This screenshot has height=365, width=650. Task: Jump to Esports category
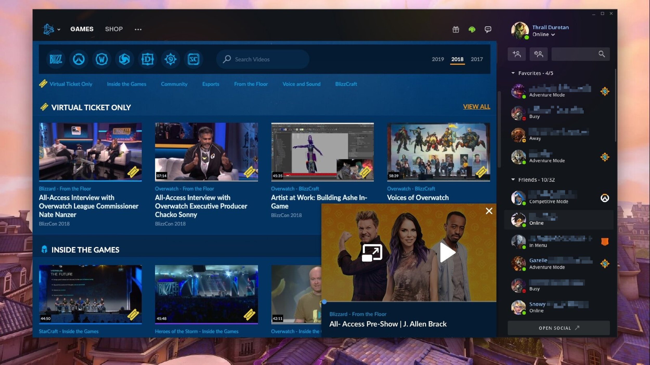pos(211,84)
